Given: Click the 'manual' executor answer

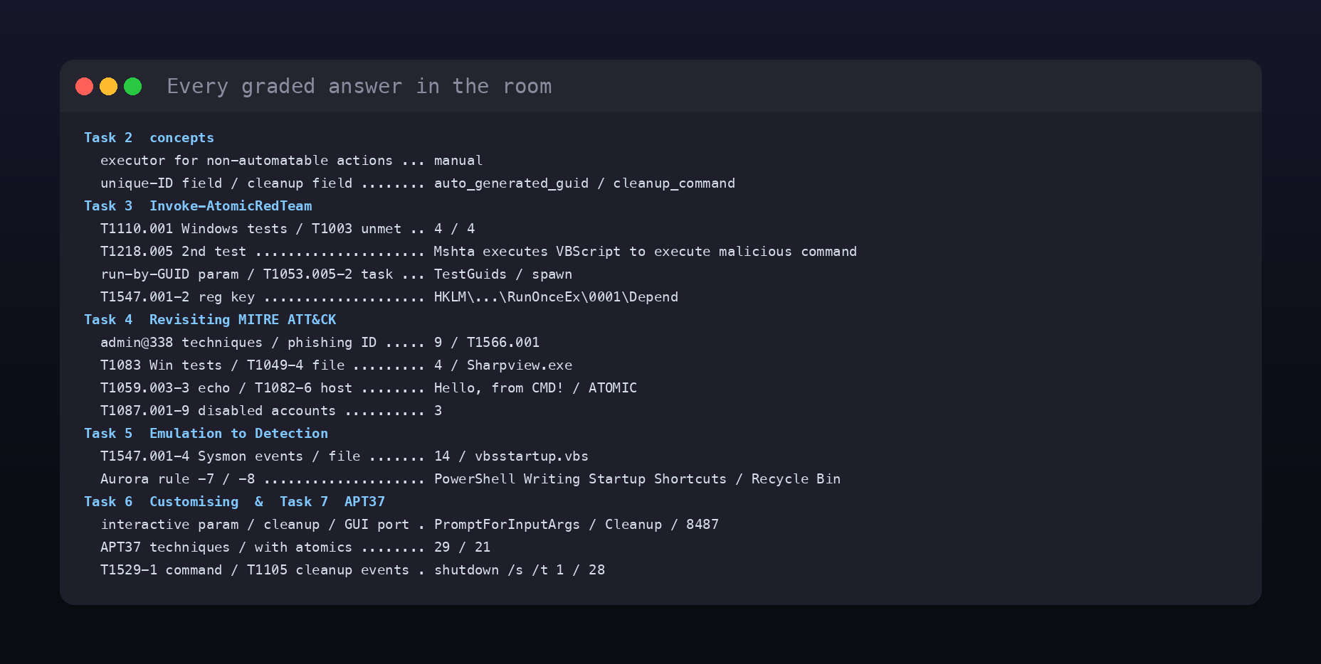Looking at the screenshot, I should 458,160.
